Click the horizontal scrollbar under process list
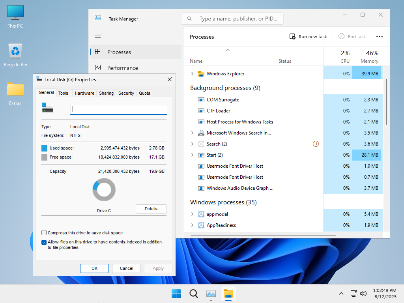The height and width of the screenshot is (303, 404). pos(263,235)
